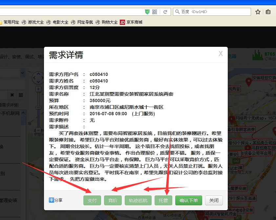Open the 常用网址 bookmarks folder
Image resolution: width=276 pixels, height=220 pixels.
(10, 22)
